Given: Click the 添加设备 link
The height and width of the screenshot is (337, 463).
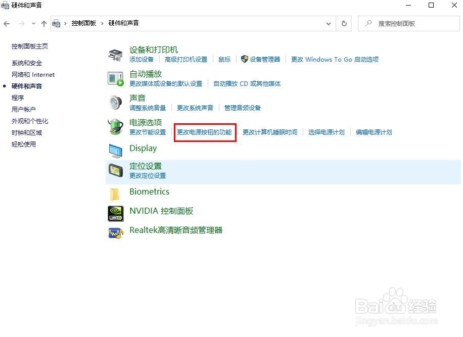Looking at the screenshot, I should pos(142,59).
